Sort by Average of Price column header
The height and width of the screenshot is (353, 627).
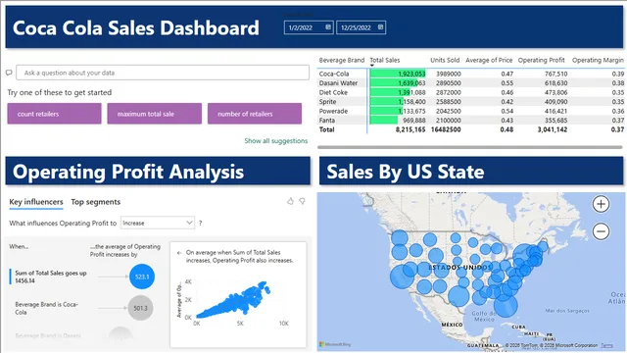(x=489, y=60)
